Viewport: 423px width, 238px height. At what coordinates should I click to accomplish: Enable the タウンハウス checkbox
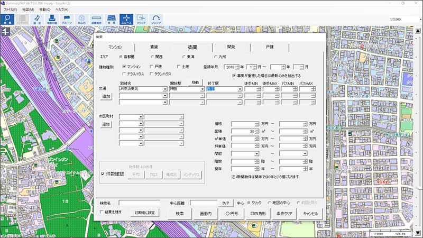click(x=151, y=74)
